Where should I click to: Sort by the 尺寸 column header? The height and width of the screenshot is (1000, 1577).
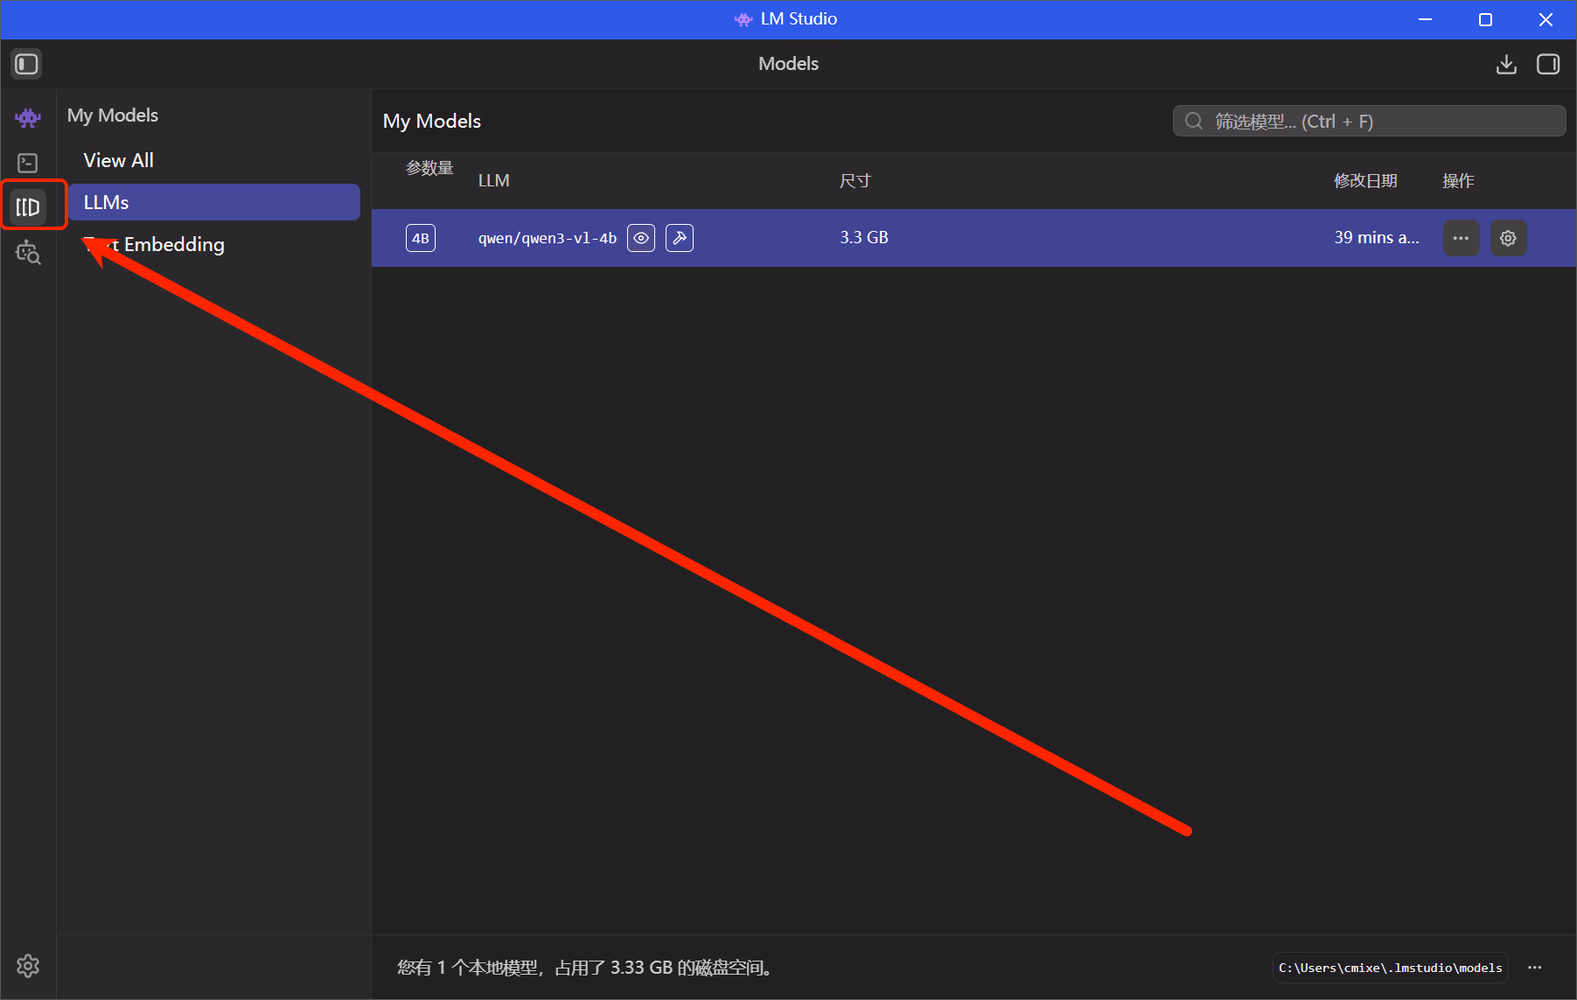(x=855, y=181)
